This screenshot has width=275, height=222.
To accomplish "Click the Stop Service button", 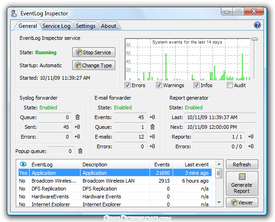I will click(94, 52).
